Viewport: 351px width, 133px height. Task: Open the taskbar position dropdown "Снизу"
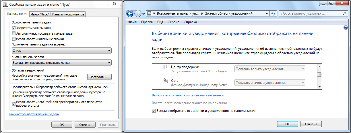[x=61, y=51]
